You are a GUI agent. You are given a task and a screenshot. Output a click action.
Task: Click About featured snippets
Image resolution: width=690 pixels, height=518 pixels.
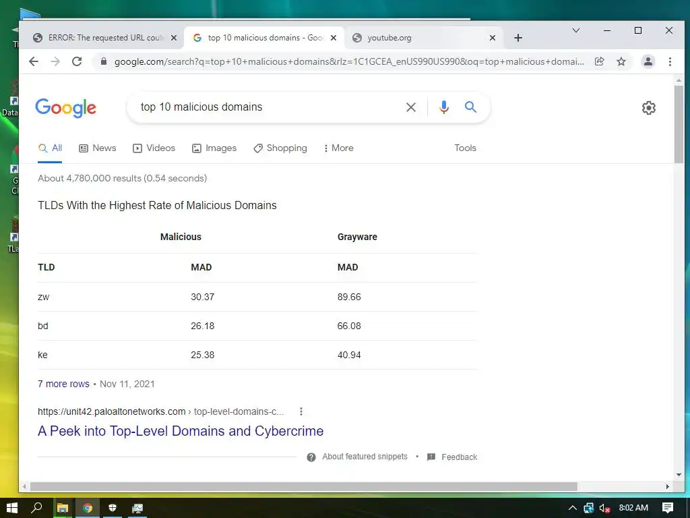tap(365, 457)
